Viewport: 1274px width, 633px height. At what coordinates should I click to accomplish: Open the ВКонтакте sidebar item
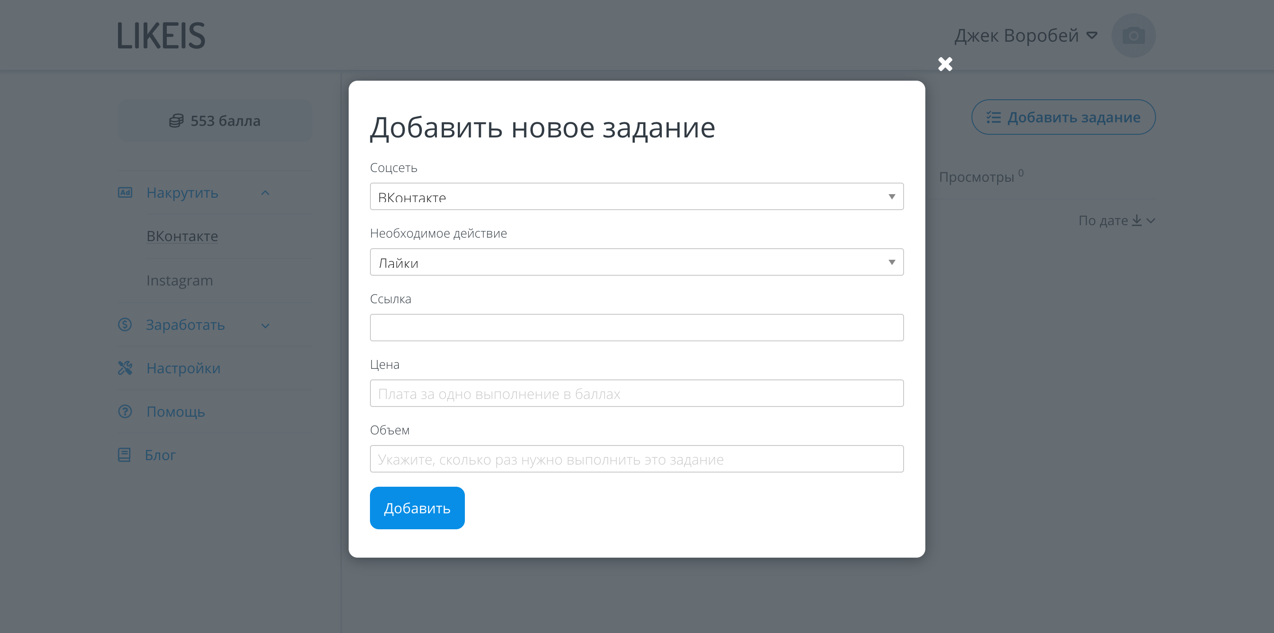[x=182, y=236]
